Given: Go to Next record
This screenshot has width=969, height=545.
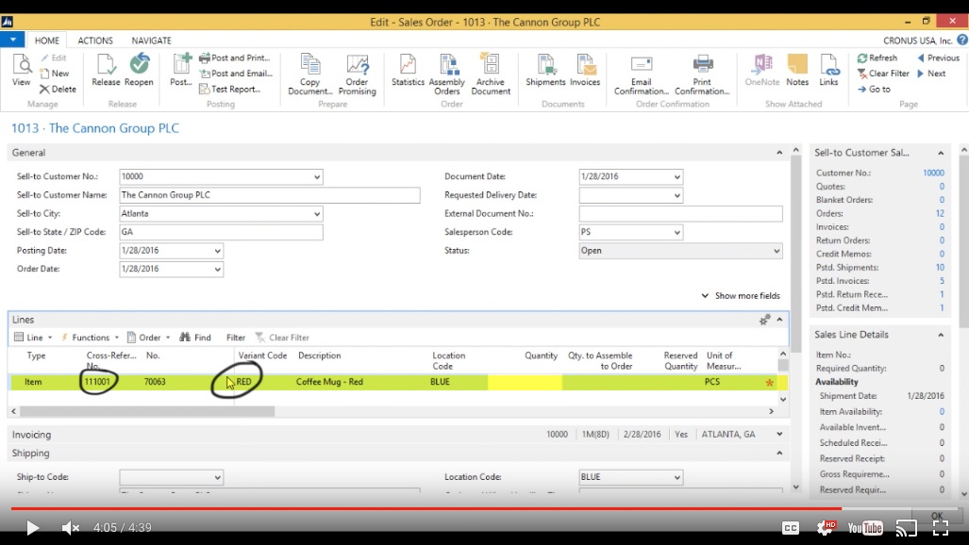Looking at the screenshot, I should click(931, 73).
